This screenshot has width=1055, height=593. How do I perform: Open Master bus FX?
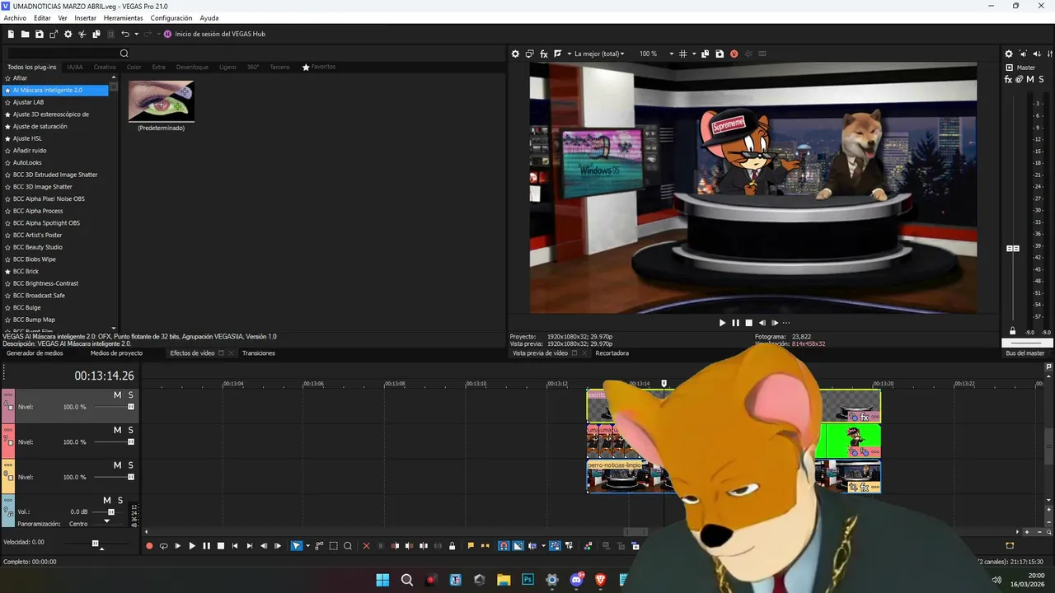pos(1008,79)
